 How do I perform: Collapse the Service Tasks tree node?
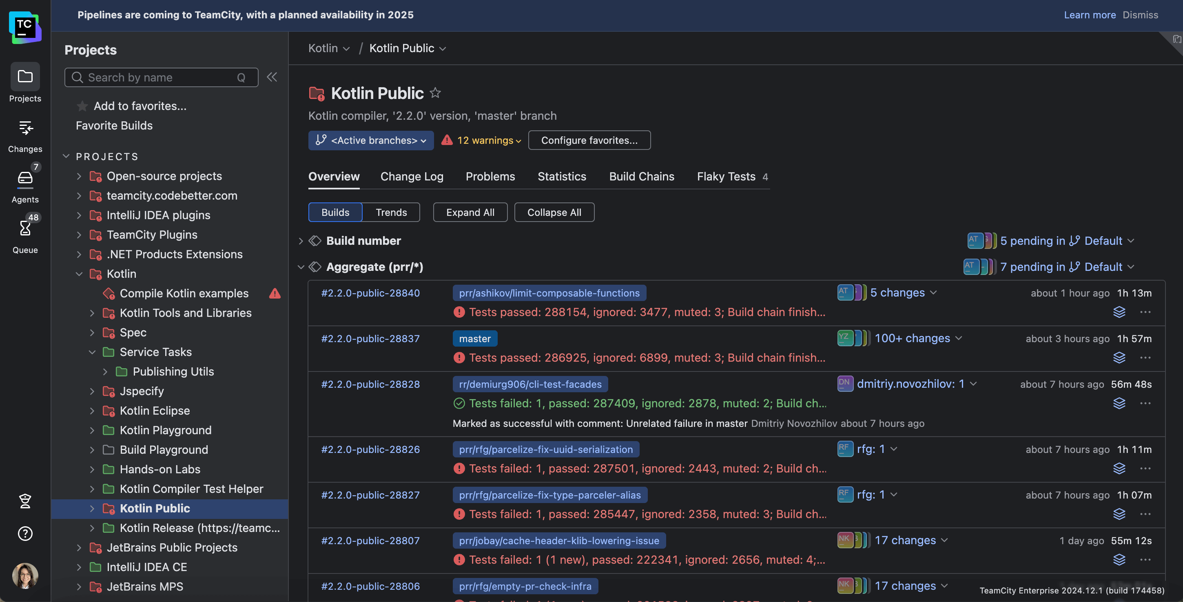(x=92, y=352)
